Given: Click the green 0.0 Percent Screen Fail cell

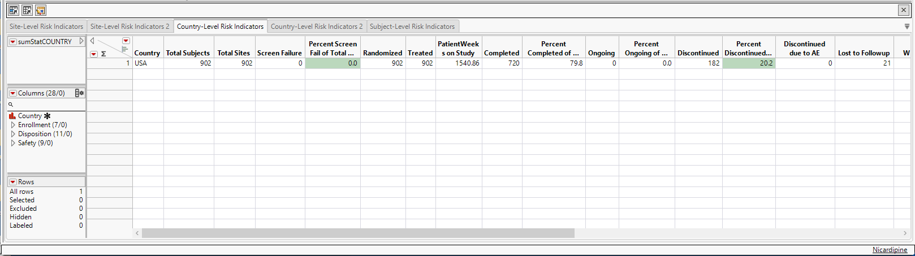Looking at the screenshot, I should [x=333, y=63].
